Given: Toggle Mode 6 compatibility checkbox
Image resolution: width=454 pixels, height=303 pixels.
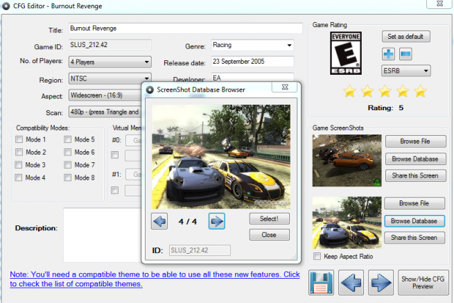Looking at the screenshot, I should pos(68,153).
